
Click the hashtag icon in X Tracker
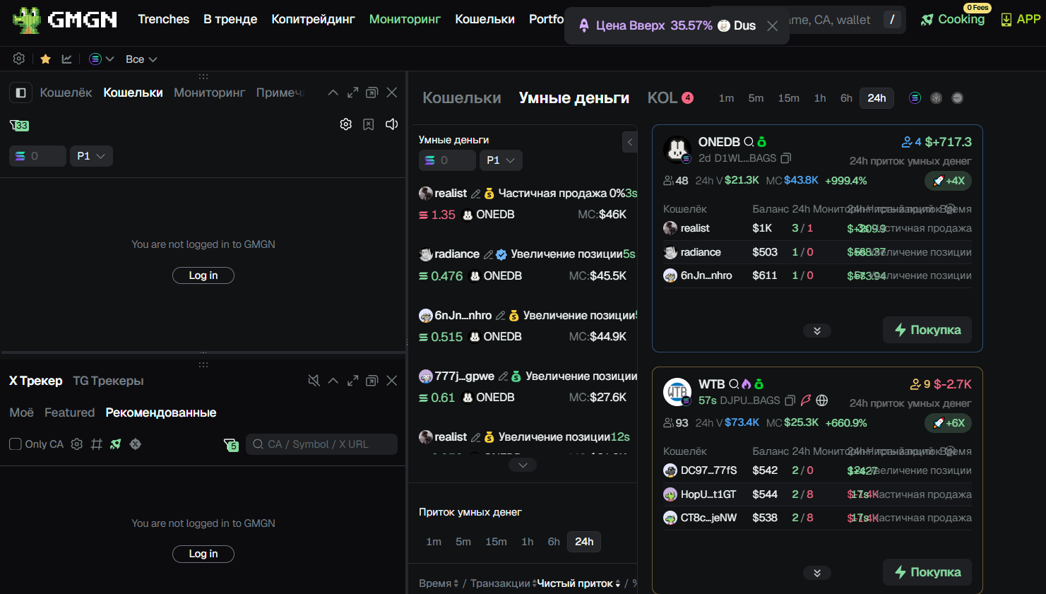pyautogui.click(x=97, y=444)
